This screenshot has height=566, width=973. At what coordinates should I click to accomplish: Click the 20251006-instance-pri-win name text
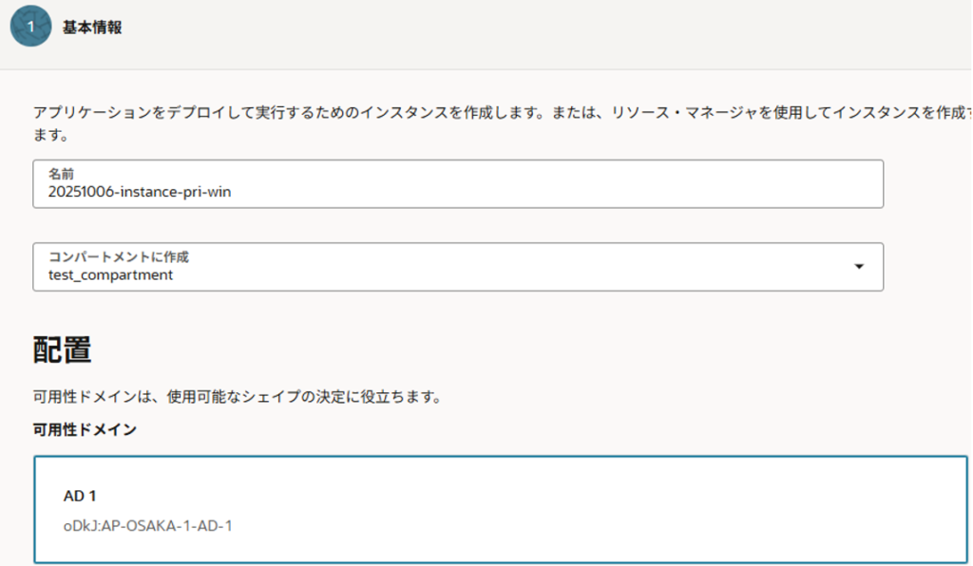[x=140, y=192]
